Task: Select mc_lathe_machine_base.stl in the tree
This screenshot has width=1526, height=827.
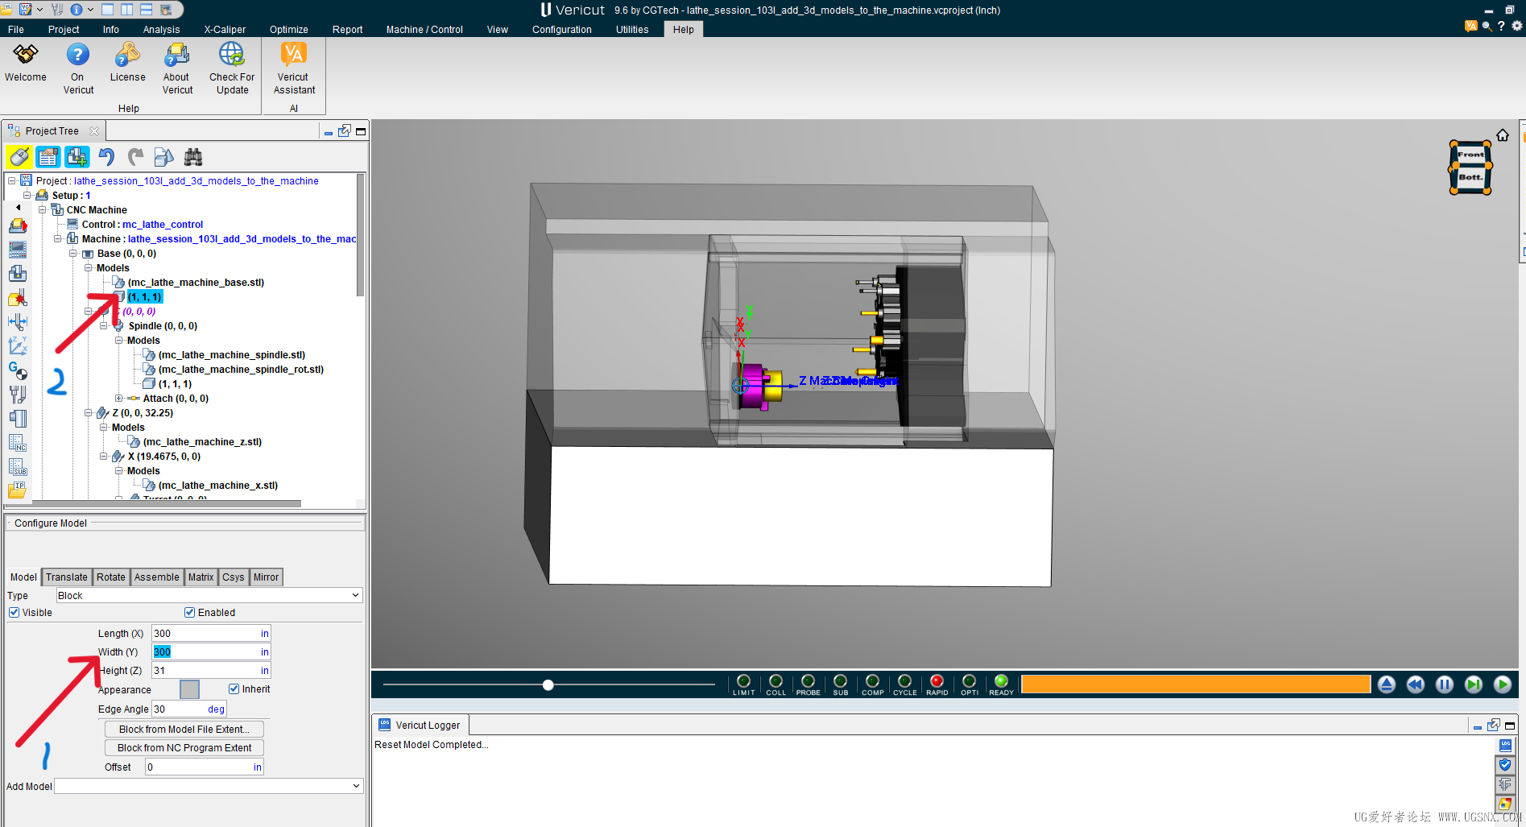Action: (x=196, y=283)
